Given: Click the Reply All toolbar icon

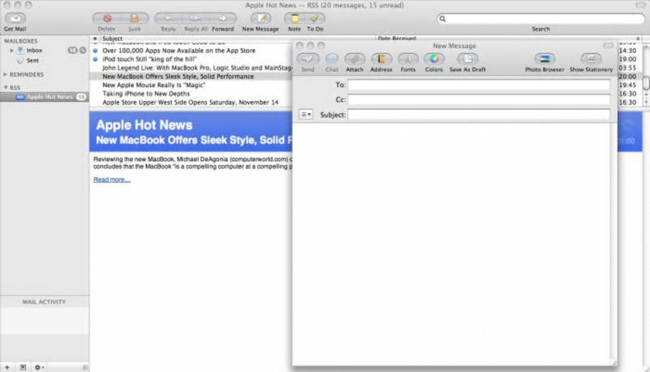Looking at the screenshot, I should tap(195, 18).
